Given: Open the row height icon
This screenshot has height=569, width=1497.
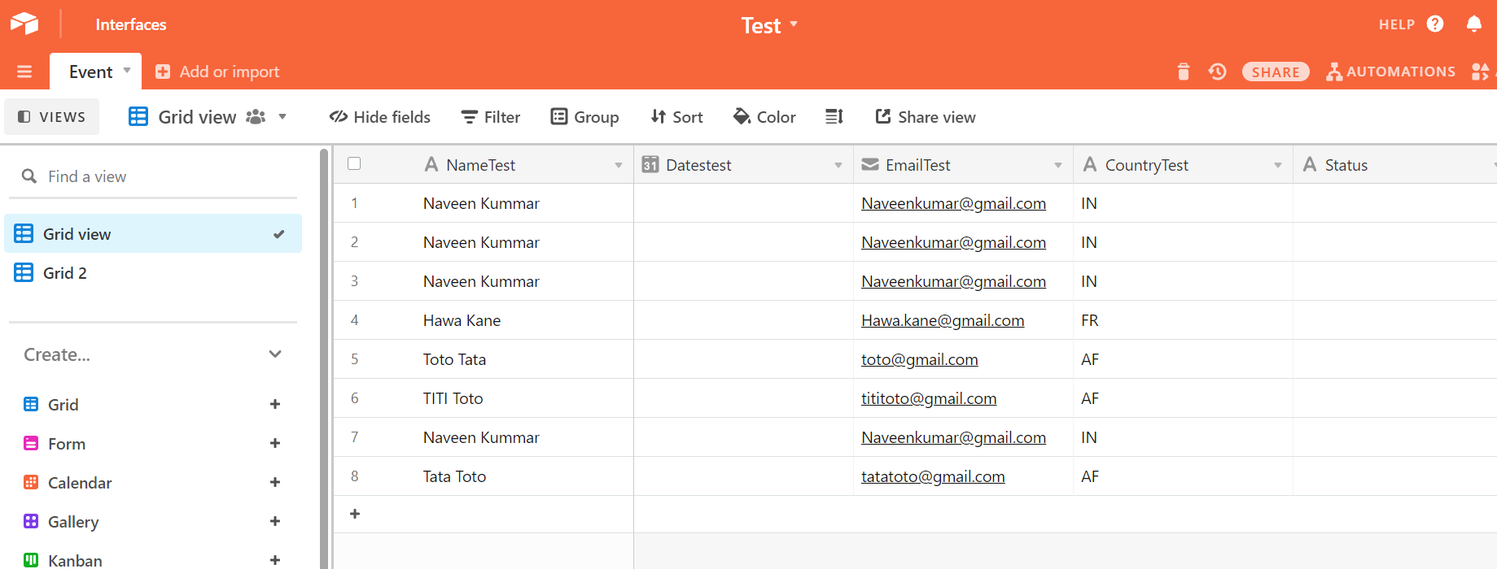Looking at the screenshot, I should (x=834, y=117).
